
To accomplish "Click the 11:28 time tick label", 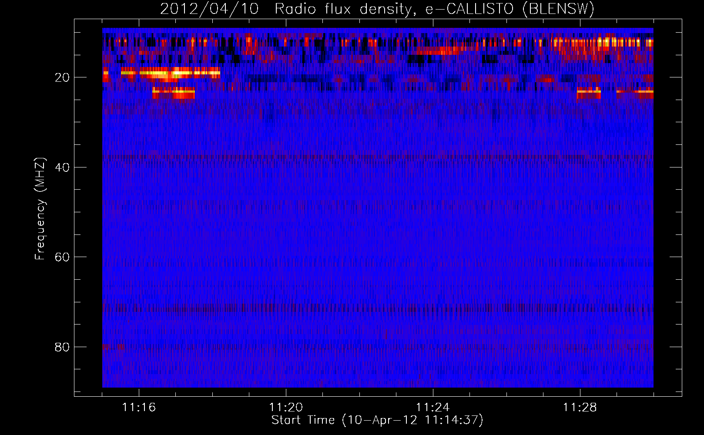I will click(x=580, y=408).
